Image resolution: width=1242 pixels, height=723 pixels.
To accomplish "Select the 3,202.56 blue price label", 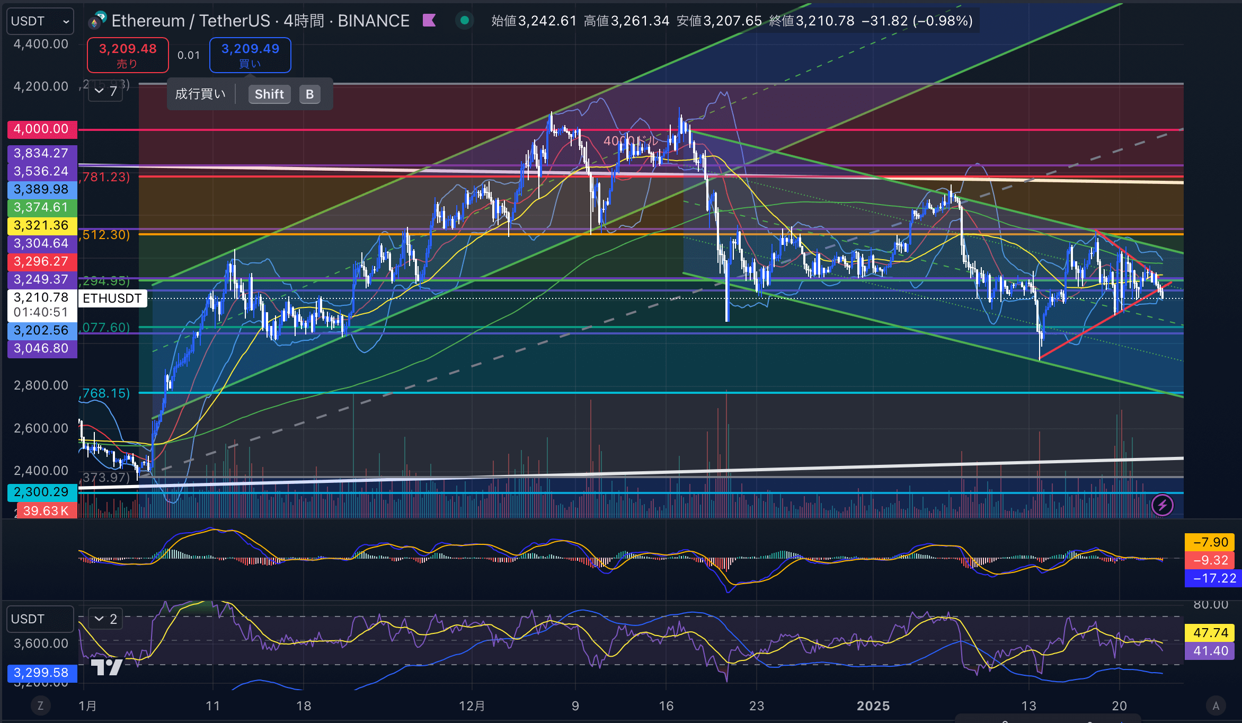I will point(42,330).
